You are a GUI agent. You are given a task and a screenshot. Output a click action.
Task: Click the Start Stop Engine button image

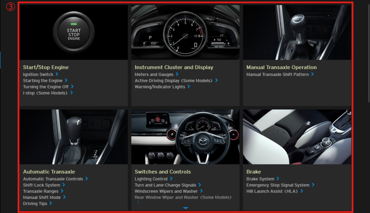(x=74, y=33)
